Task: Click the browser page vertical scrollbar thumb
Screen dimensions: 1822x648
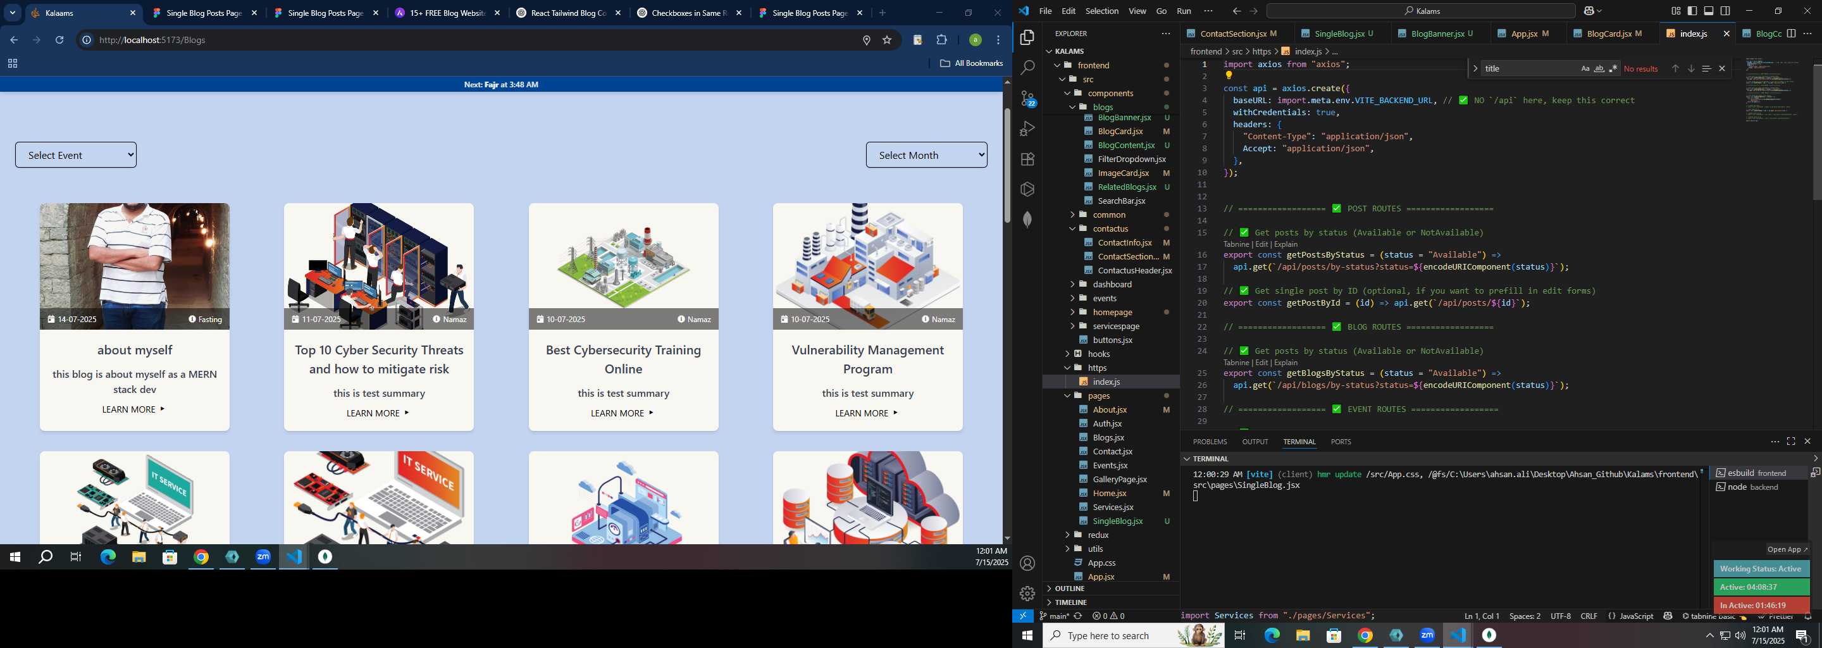Action: (x=1007, y=166)
